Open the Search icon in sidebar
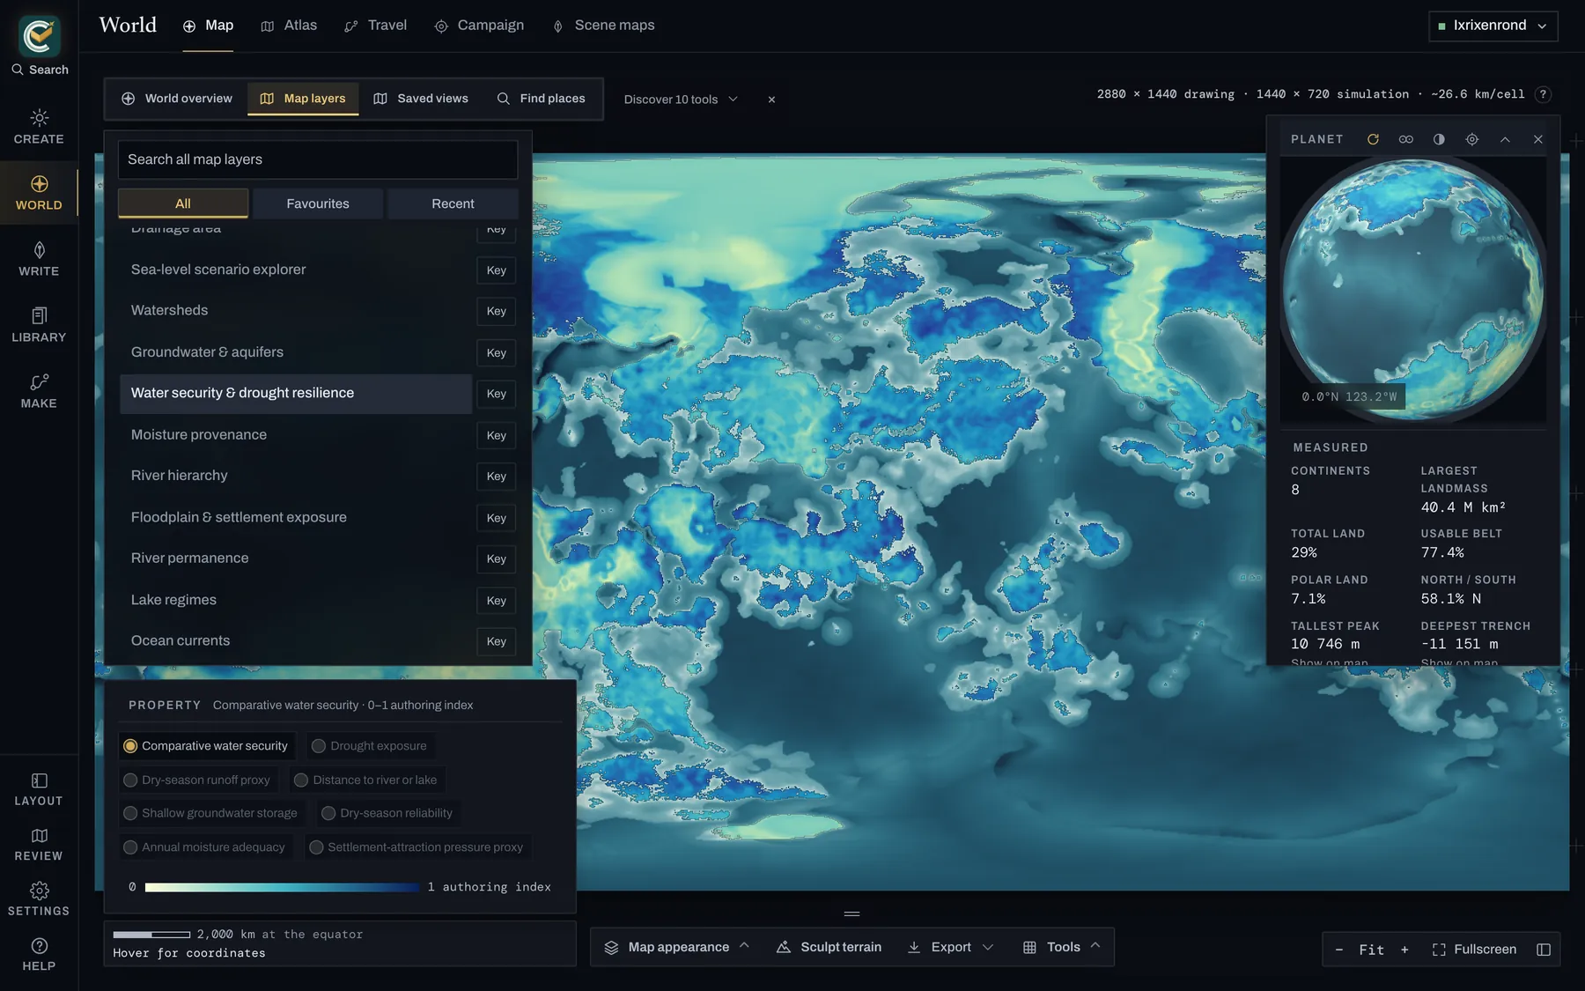Image resolution: width=1585 pixels, height=991 pixels. pos(39,70)
